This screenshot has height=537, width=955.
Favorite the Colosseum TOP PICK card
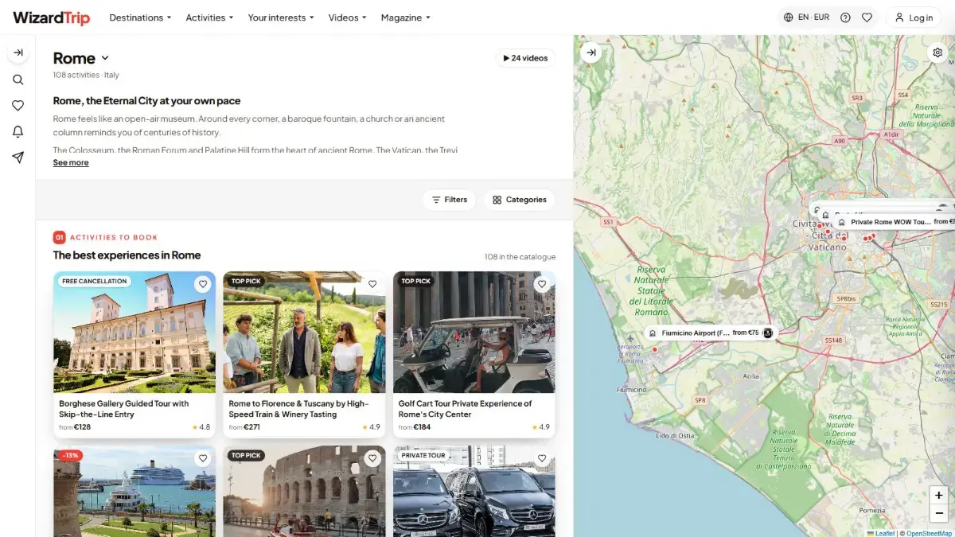tap(372, 458)
